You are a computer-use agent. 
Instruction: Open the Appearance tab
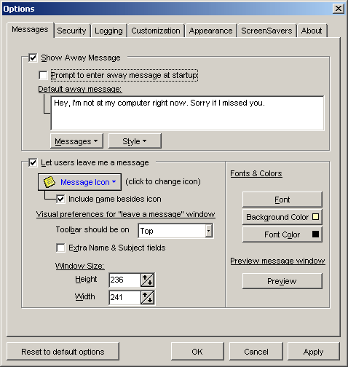[x=210, y=31]
